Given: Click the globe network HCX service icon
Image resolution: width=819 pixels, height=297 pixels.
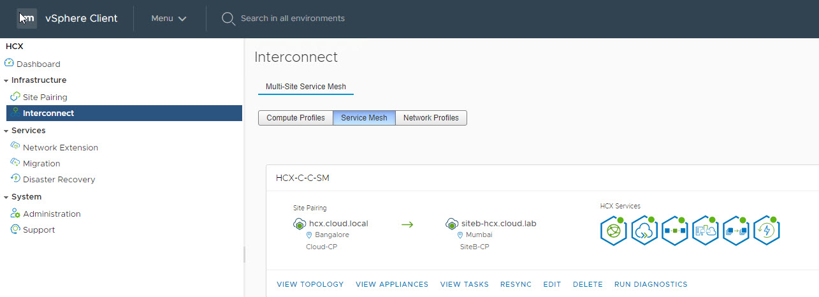Looking at the screenshot, I should 614,231.
